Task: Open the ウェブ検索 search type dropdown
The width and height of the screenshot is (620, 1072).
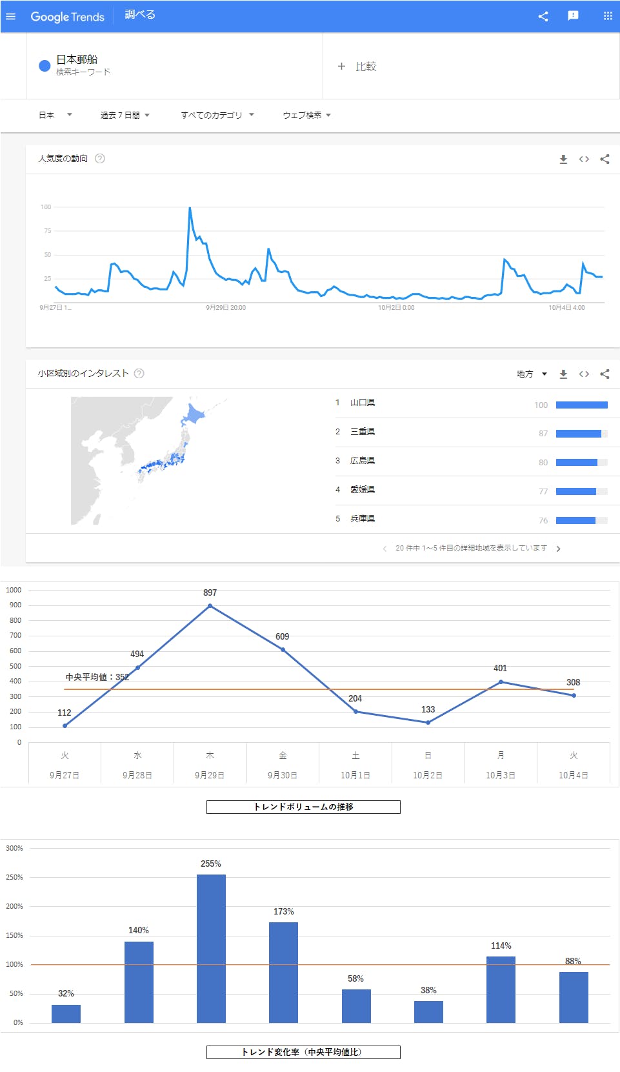Action: pyautogui.click(x=306, y=116)
